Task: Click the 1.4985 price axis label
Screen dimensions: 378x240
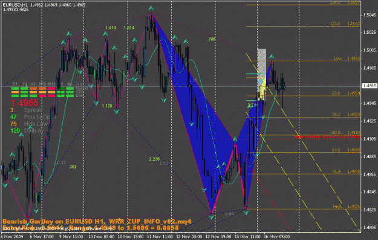Action: pyautogui.click(x=370, y=68)
